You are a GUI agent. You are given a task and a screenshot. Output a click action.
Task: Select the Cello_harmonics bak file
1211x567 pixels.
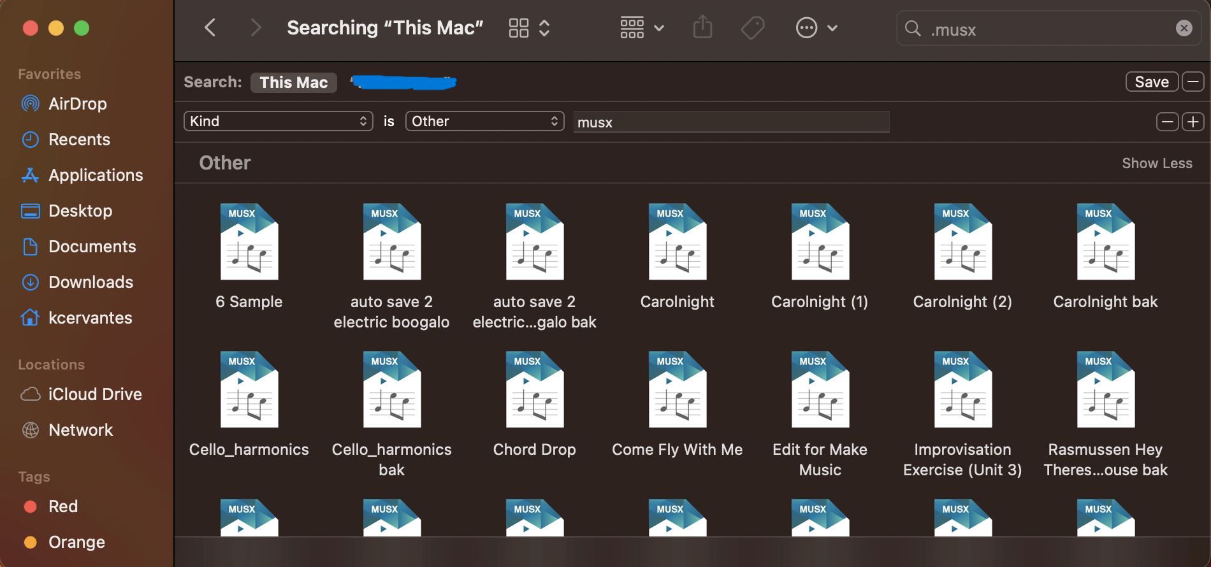tap(392, 389)
